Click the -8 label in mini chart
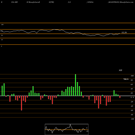The image size is (135, 135). tap(87, 128)
